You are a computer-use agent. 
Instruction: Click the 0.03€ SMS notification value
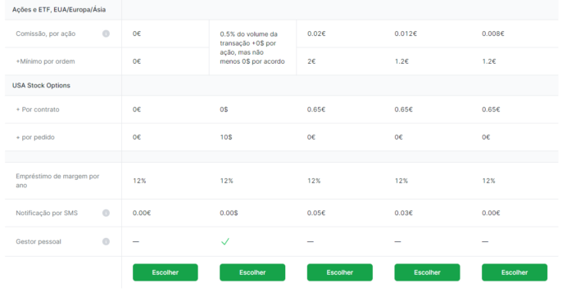click(404, 213)
